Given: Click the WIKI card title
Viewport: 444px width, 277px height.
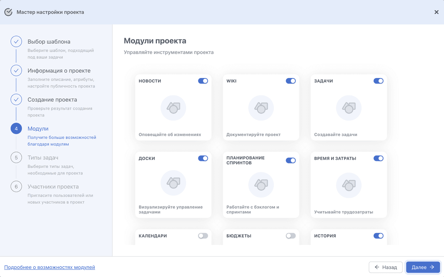Looking at the screenshot, I should tap(232, 81).
